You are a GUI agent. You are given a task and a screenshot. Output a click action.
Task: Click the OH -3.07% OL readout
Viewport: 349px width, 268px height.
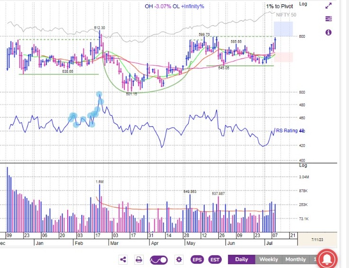coord(174,6)
